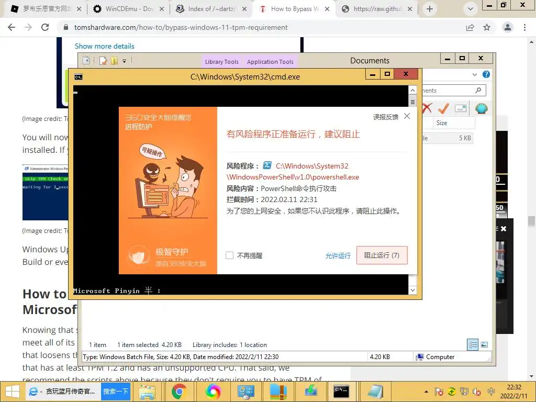Open Chrome profile avatar menu

pos(508,27)
